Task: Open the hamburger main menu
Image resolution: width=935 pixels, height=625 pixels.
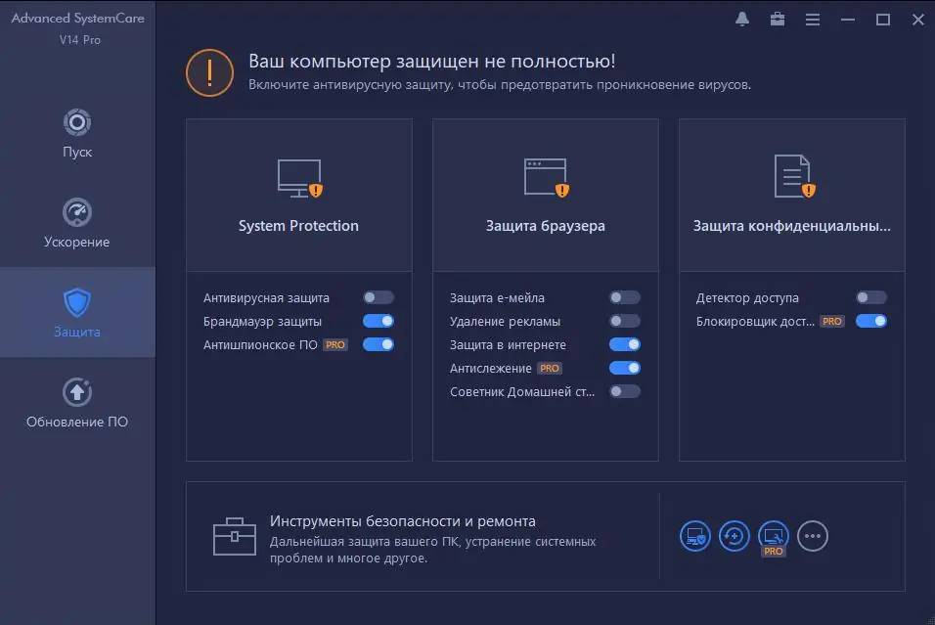Action: (812, 19)
